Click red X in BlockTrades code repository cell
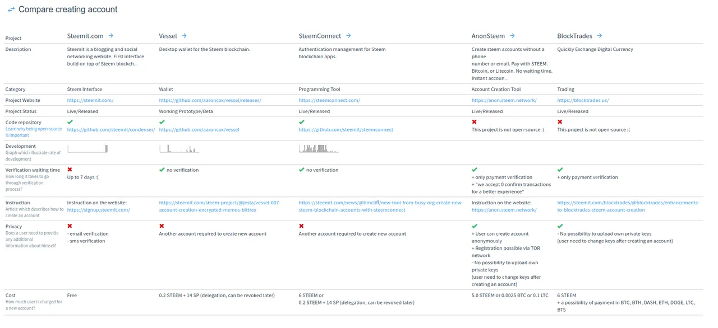The height and width of the screenshot is (328, 718). (560, 121)
